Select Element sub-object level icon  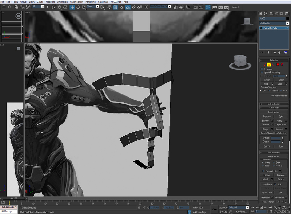pos(282,65)
